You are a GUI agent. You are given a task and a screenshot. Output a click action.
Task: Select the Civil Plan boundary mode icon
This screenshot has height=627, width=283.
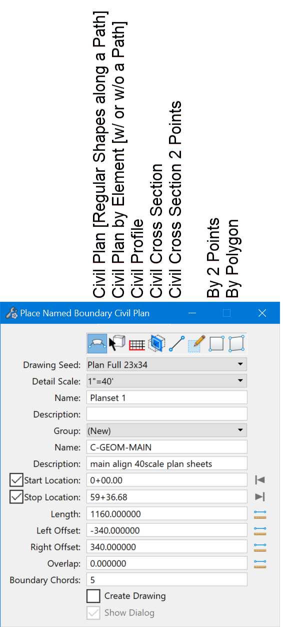tap(97, 344)
